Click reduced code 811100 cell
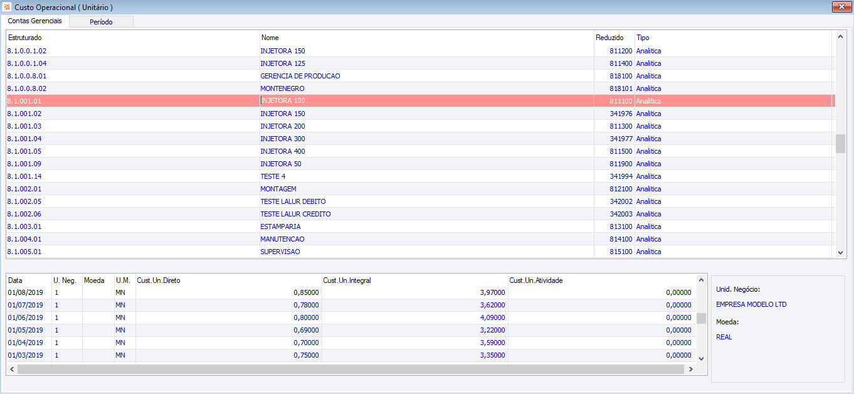854x394 pixels. 614,101
